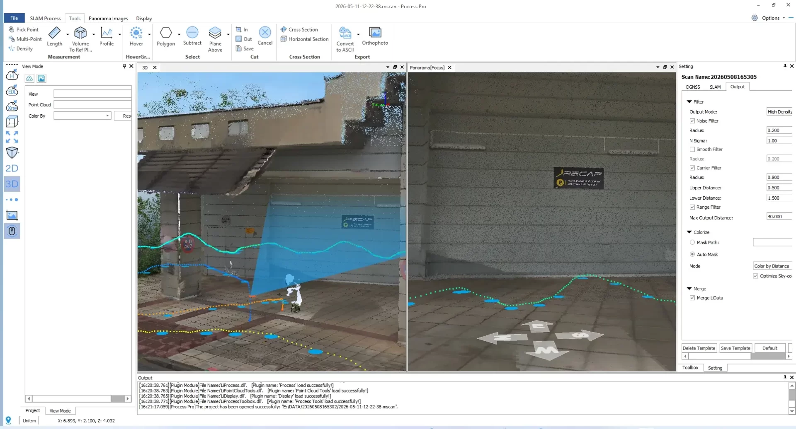This screenshot has width=796, height=429.
Task: Open the Output Mode High Density dropdown
Action: click(x=779, y=112)
